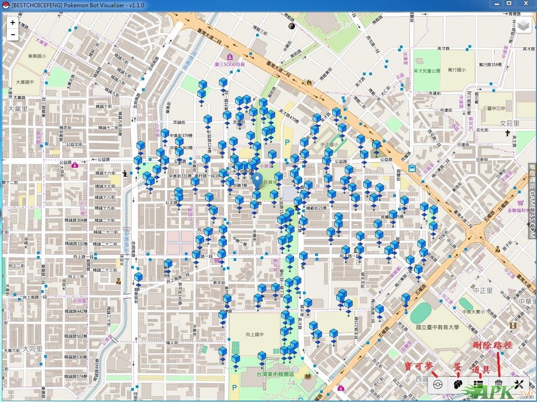This screenshot has width=537, height=402.
Task: Click the delete path trash icon
Action: tap(499, 384)
